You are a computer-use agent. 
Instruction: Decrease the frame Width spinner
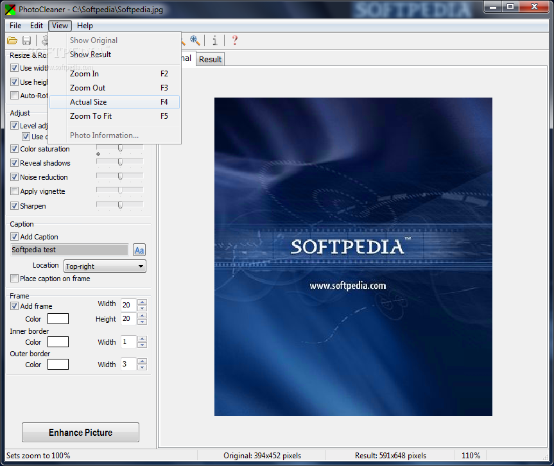point(142,308)
